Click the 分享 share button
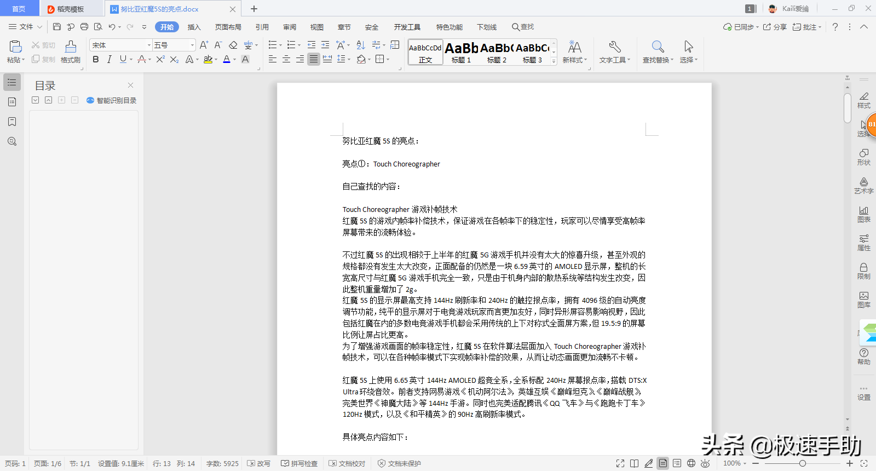This screenshot has height=471, width=876. [775, 27]
